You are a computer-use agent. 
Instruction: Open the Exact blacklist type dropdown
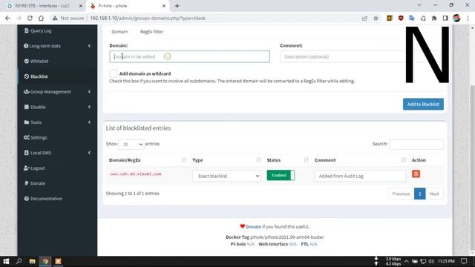[226, 176]
